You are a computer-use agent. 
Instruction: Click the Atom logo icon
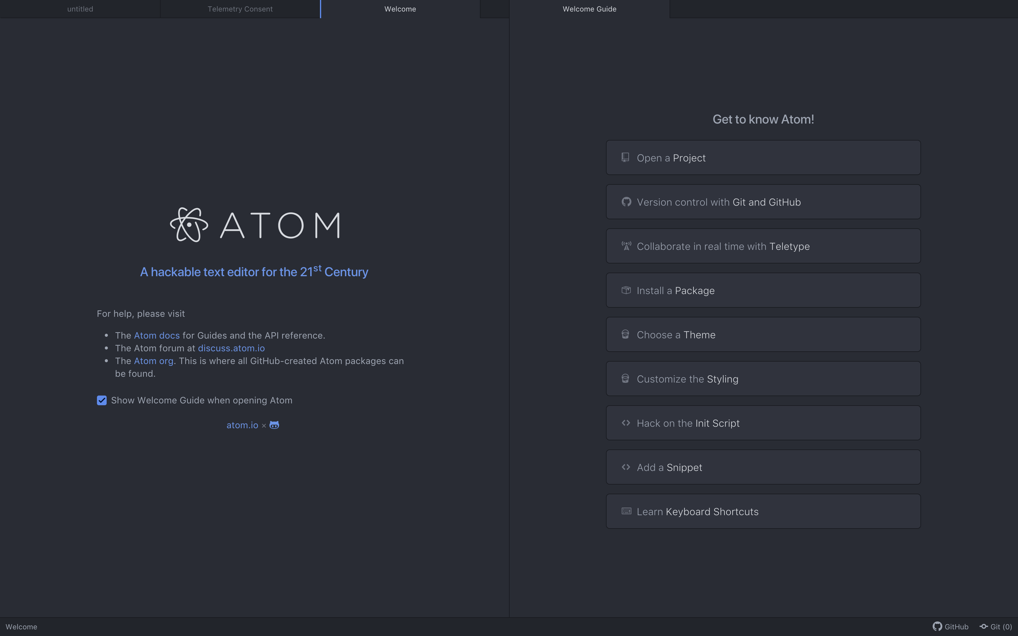point(189,225)
